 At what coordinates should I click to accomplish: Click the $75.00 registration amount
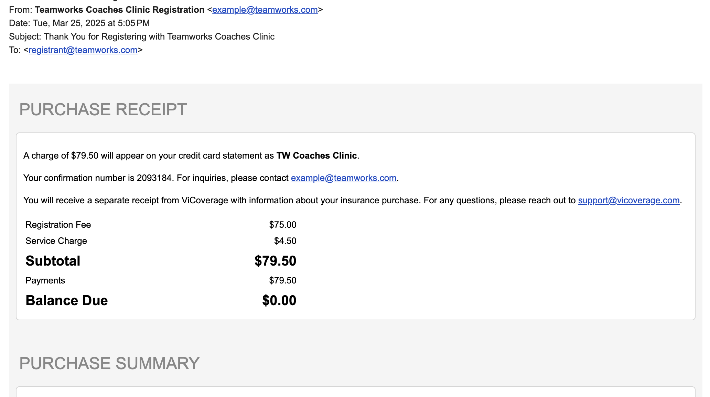pos(283,225)
